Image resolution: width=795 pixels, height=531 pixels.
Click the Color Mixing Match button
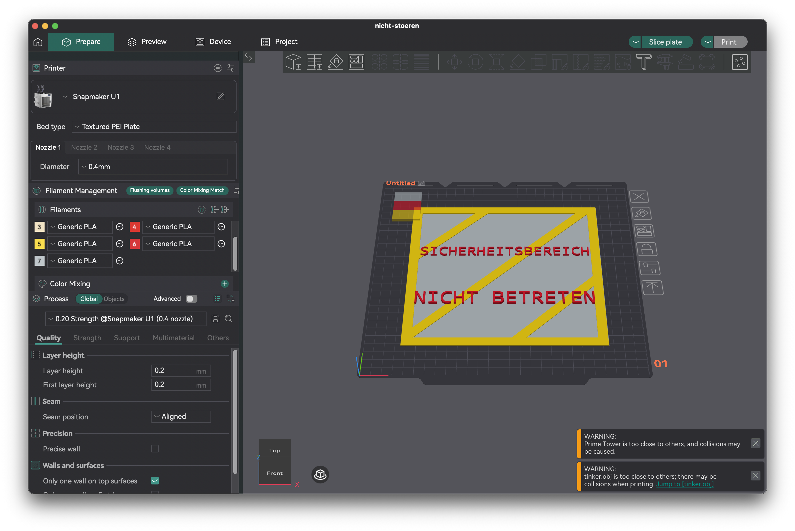click(x=202, y=190)
